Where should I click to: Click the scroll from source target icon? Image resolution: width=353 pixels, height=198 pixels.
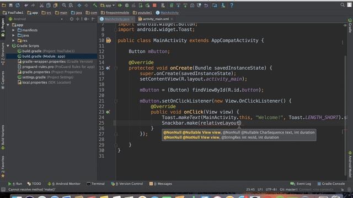coord(72,19)
